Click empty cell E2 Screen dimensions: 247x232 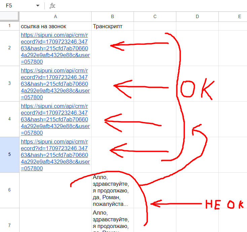click(233, 48)
